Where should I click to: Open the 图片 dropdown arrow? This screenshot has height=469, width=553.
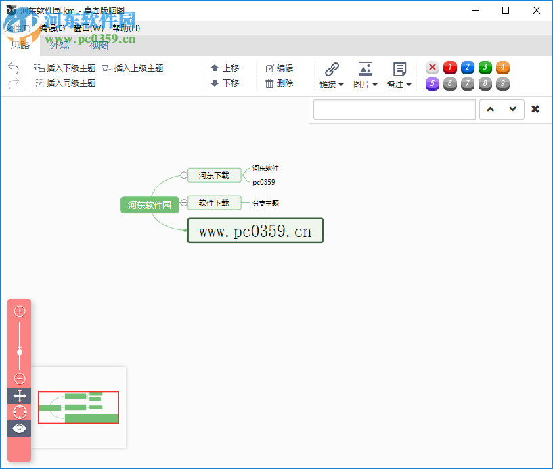375,85
